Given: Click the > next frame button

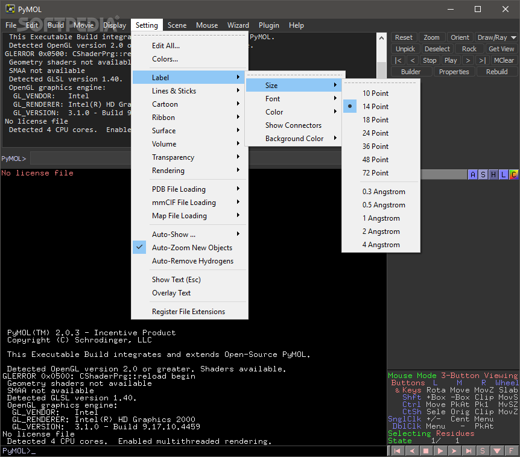Looking at the screenshot, I should coord(468,60).
